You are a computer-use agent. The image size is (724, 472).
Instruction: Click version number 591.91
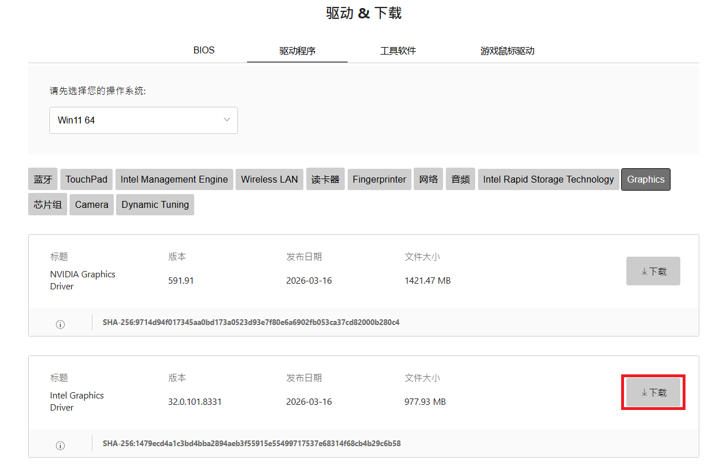click(181, 281)
